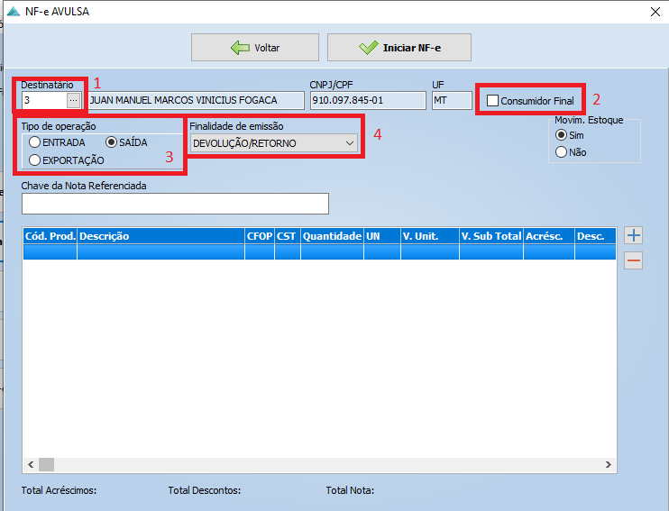Click the Voltar button

pyautogui.click(x=255, y=48)
